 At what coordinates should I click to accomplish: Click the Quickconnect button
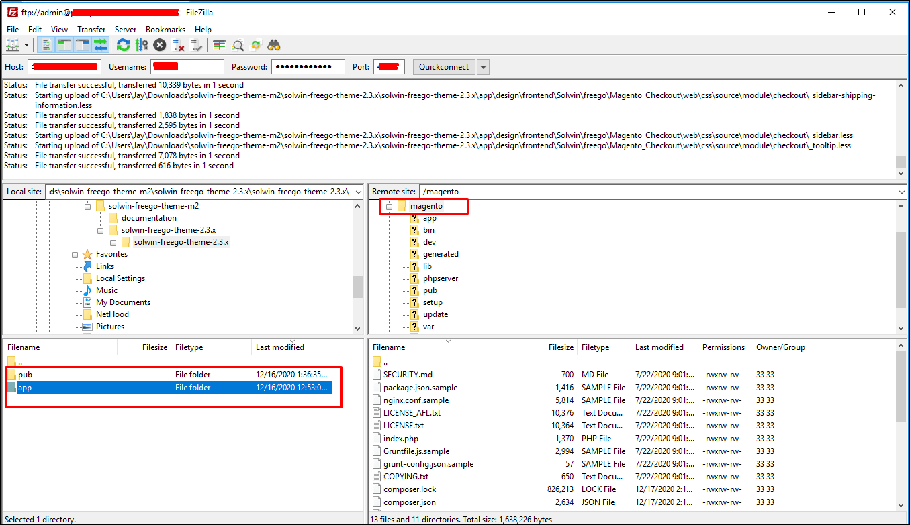point(443,67)
